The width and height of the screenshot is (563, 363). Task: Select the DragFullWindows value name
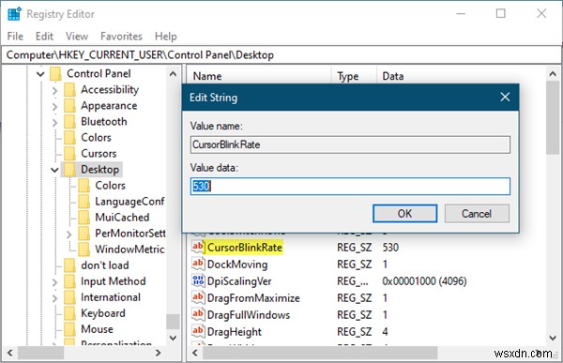click(x=249, y=315)
